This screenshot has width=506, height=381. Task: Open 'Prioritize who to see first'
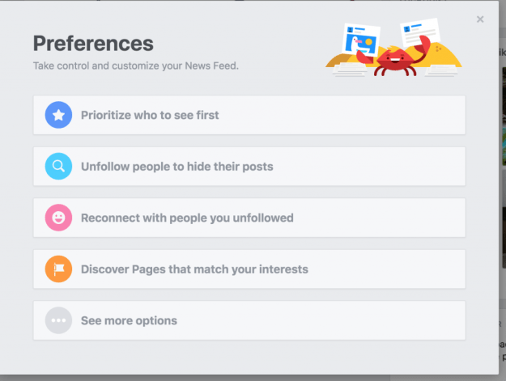tap(150, 116)
